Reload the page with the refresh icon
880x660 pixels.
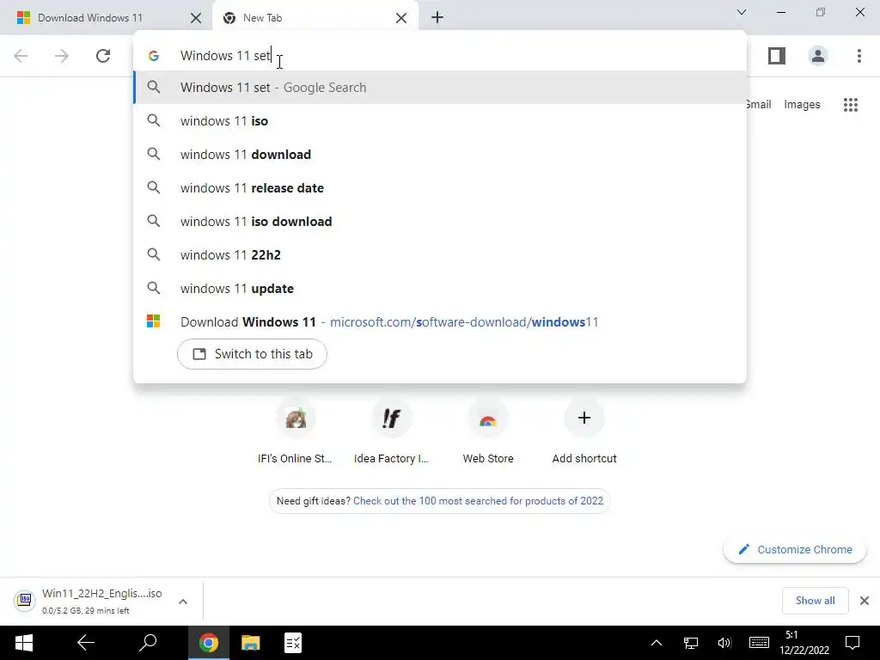[x=103, y=56]
